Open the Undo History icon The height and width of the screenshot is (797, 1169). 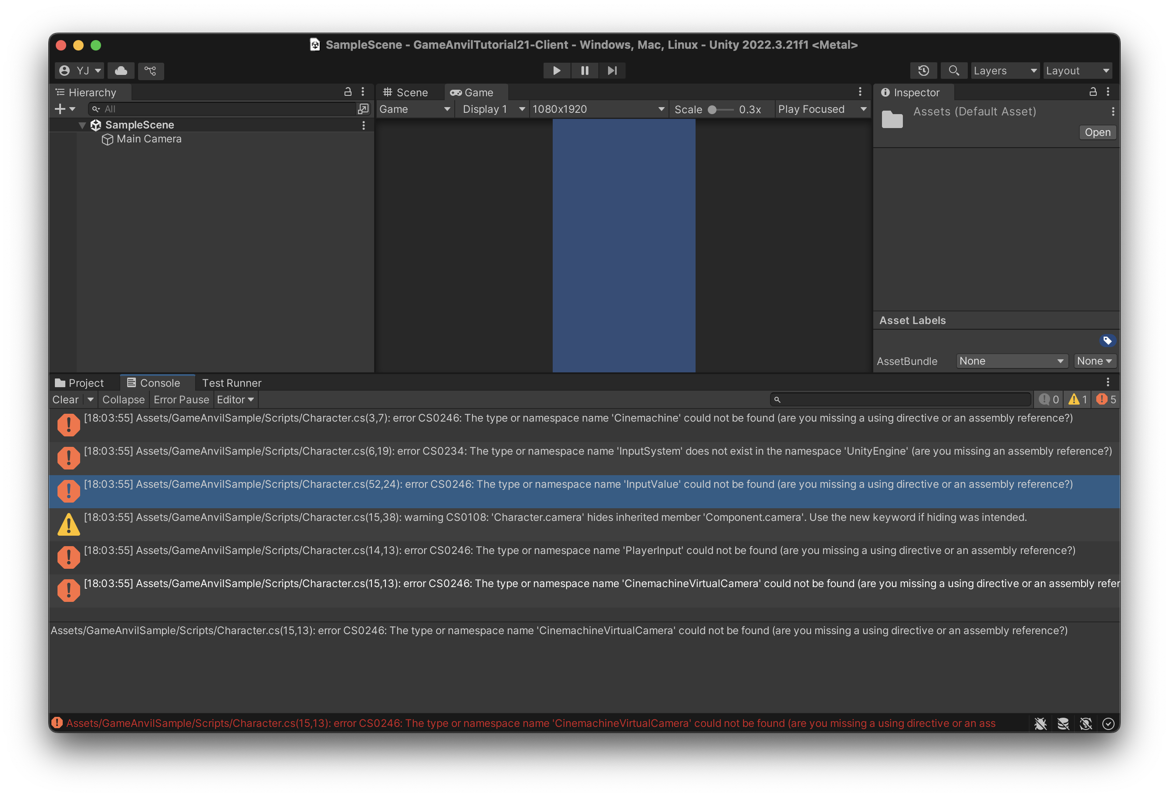923,71
